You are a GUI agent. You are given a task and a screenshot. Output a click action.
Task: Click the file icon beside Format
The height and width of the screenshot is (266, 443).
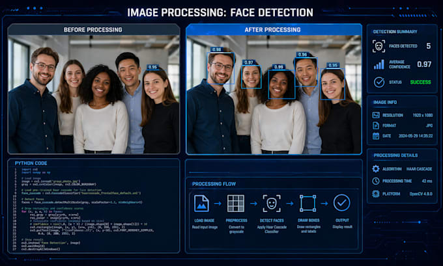(376, 126)
